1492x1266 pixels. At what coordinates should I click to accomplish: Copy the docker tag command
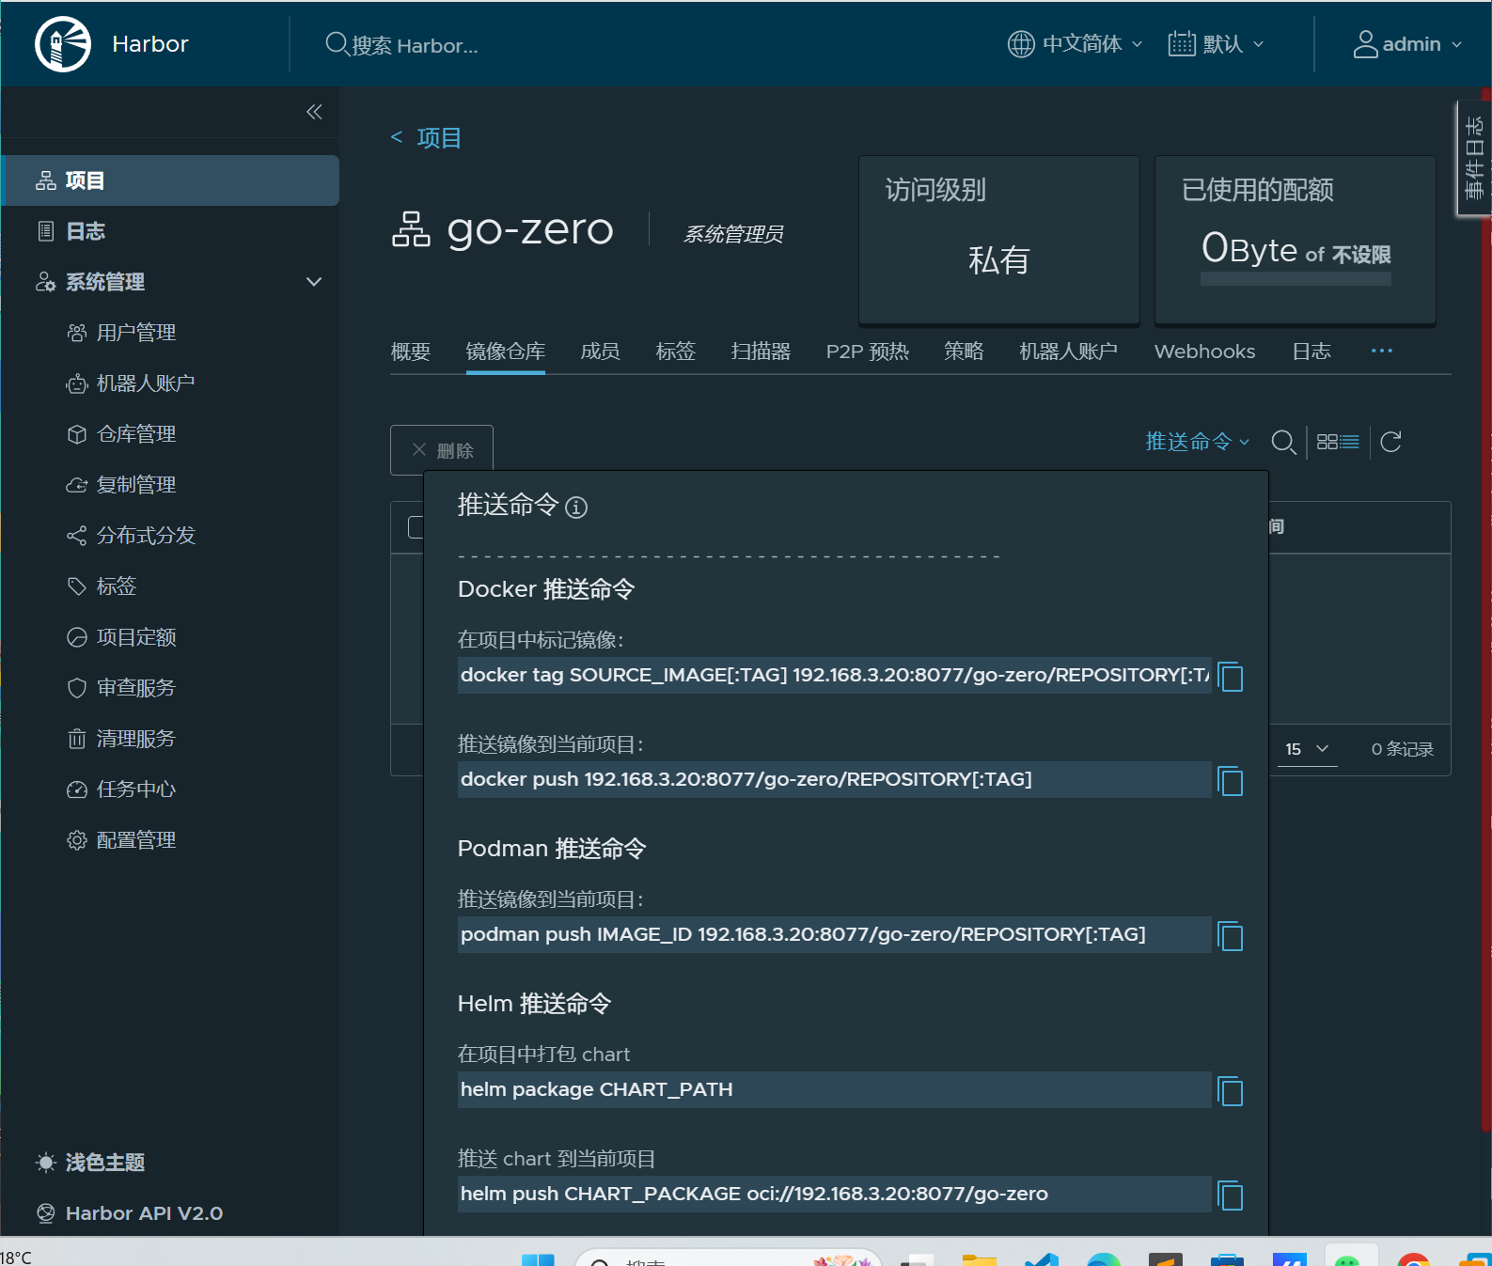[1230, 677]
